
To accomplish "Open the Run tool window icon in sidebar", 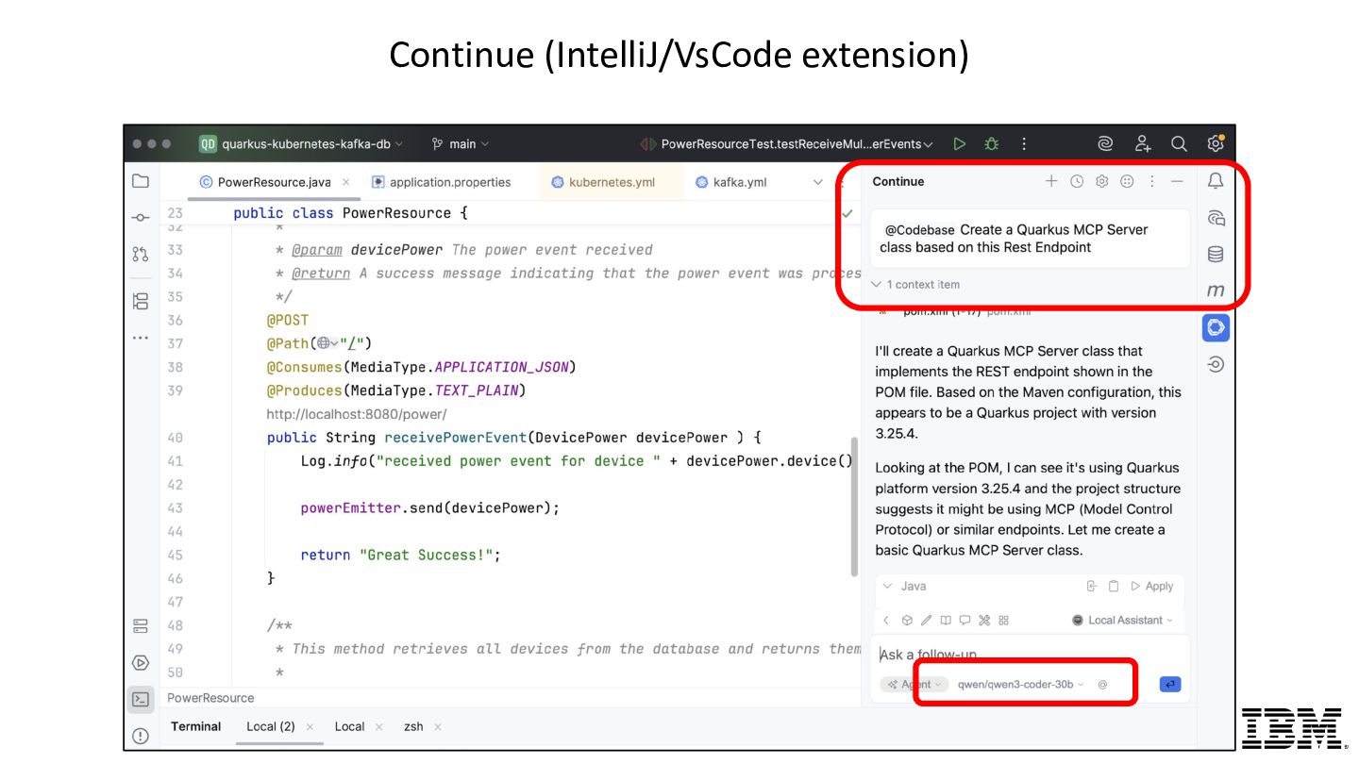I will [x=141, y=663].
